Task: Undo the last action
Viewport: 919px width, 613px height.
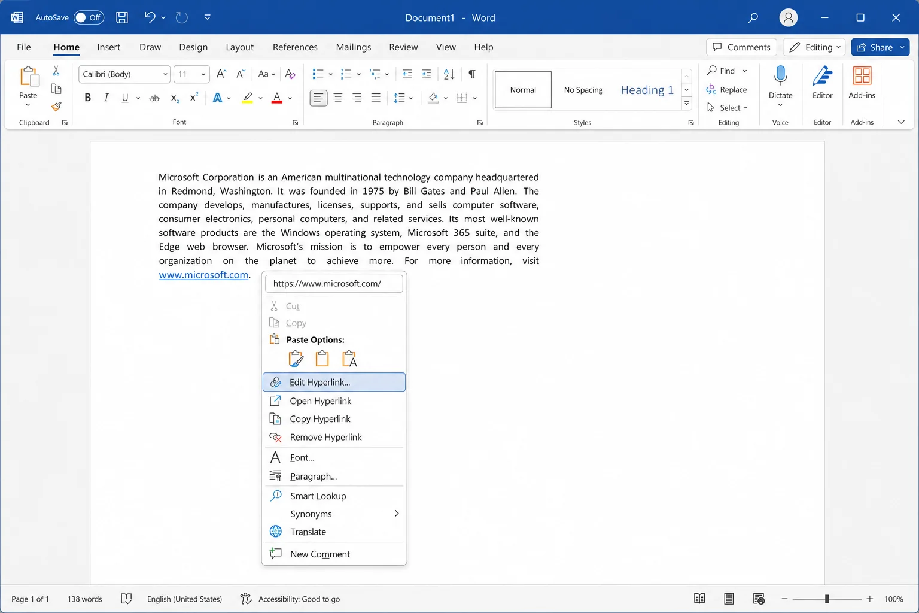Action: click(150, 17)
